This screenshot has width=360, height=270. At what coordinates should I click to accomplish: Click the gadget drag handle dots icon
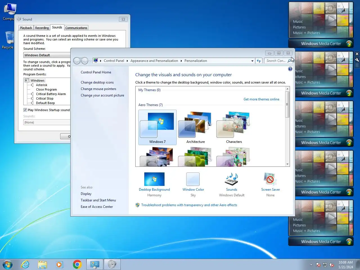357,65
